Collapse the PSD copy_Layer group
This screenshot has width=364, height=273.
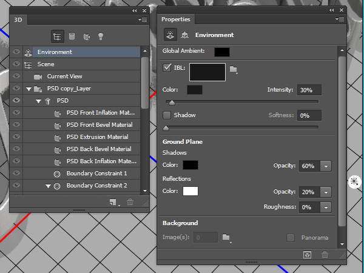tap(29, 89)
